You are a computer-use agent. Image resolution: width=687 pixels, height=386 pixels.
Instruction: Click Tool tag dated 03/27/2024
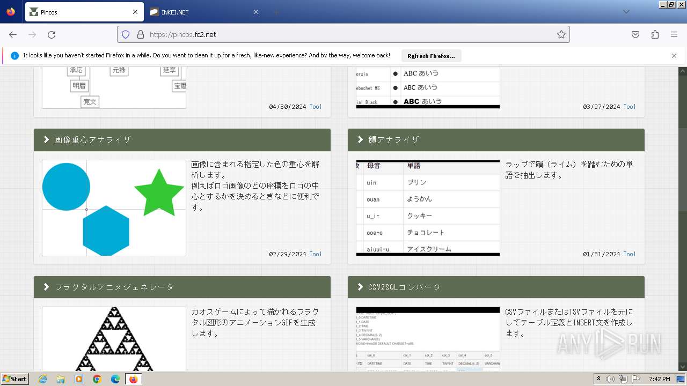tap(630, 107)
